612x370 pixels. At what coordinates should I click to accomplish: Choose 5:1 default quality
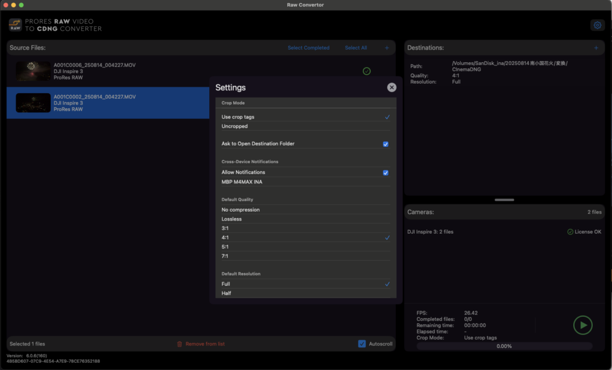305,247
